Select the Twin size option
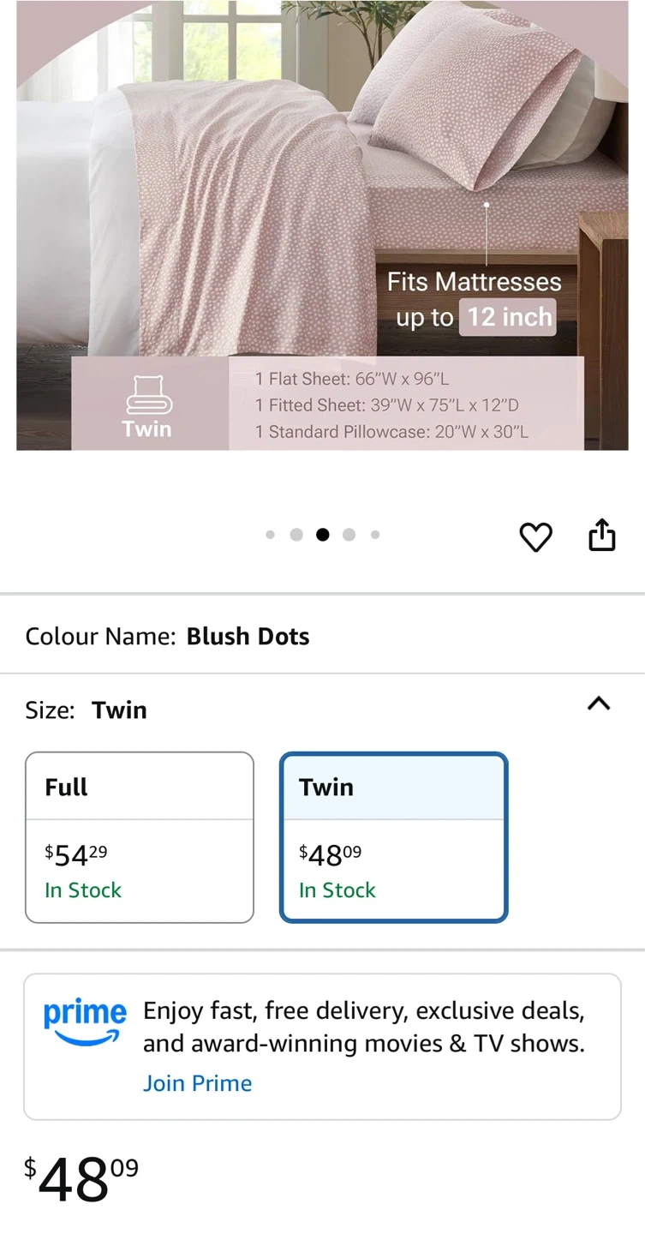Viewport: 645px width, 1234px height. [394, 836]
